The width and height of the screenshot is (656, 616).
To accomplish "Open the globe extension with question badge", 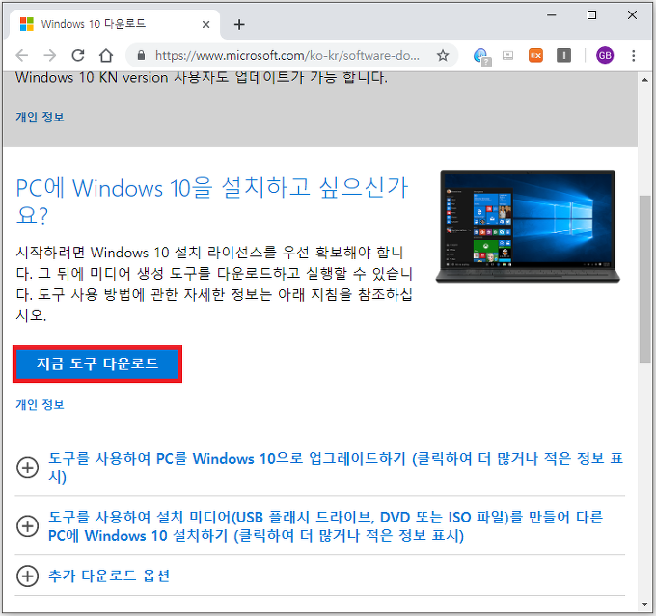I will point(481,57).
